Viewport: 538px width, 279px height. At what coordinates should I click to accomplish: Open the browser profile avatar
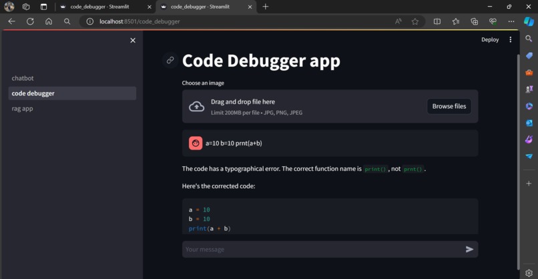(9, 7)
